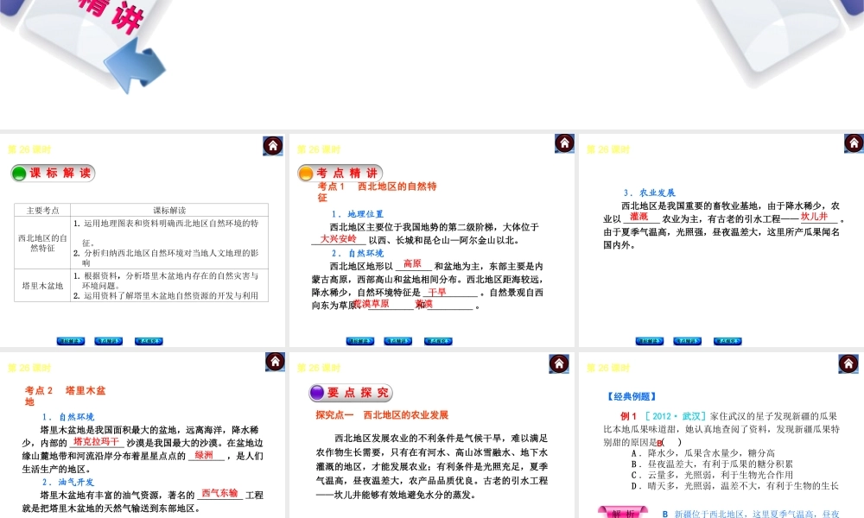Click home icon on 经典例题 slide
The height and width of the screenshot is (518, 864).
point(848,363)
